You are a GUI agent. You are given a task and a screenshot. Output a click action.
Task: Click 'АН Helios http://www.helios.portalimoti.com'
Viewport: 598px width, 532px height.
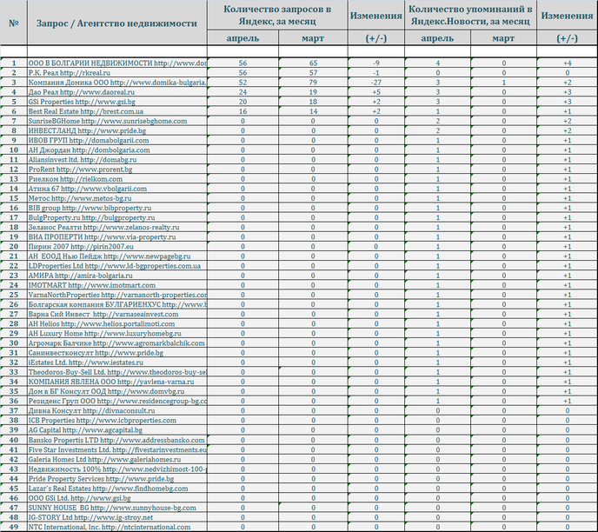[117, 323]
